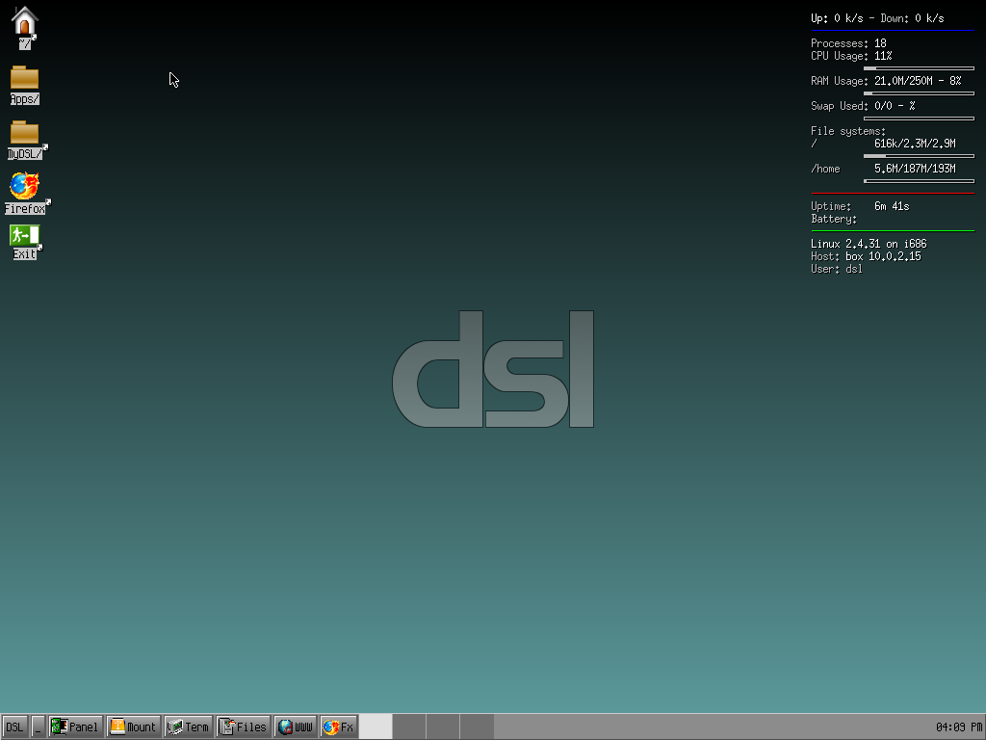
Task: Switch to the second workspace in pager
Action: pyautogui.click(x=409, y=727)
